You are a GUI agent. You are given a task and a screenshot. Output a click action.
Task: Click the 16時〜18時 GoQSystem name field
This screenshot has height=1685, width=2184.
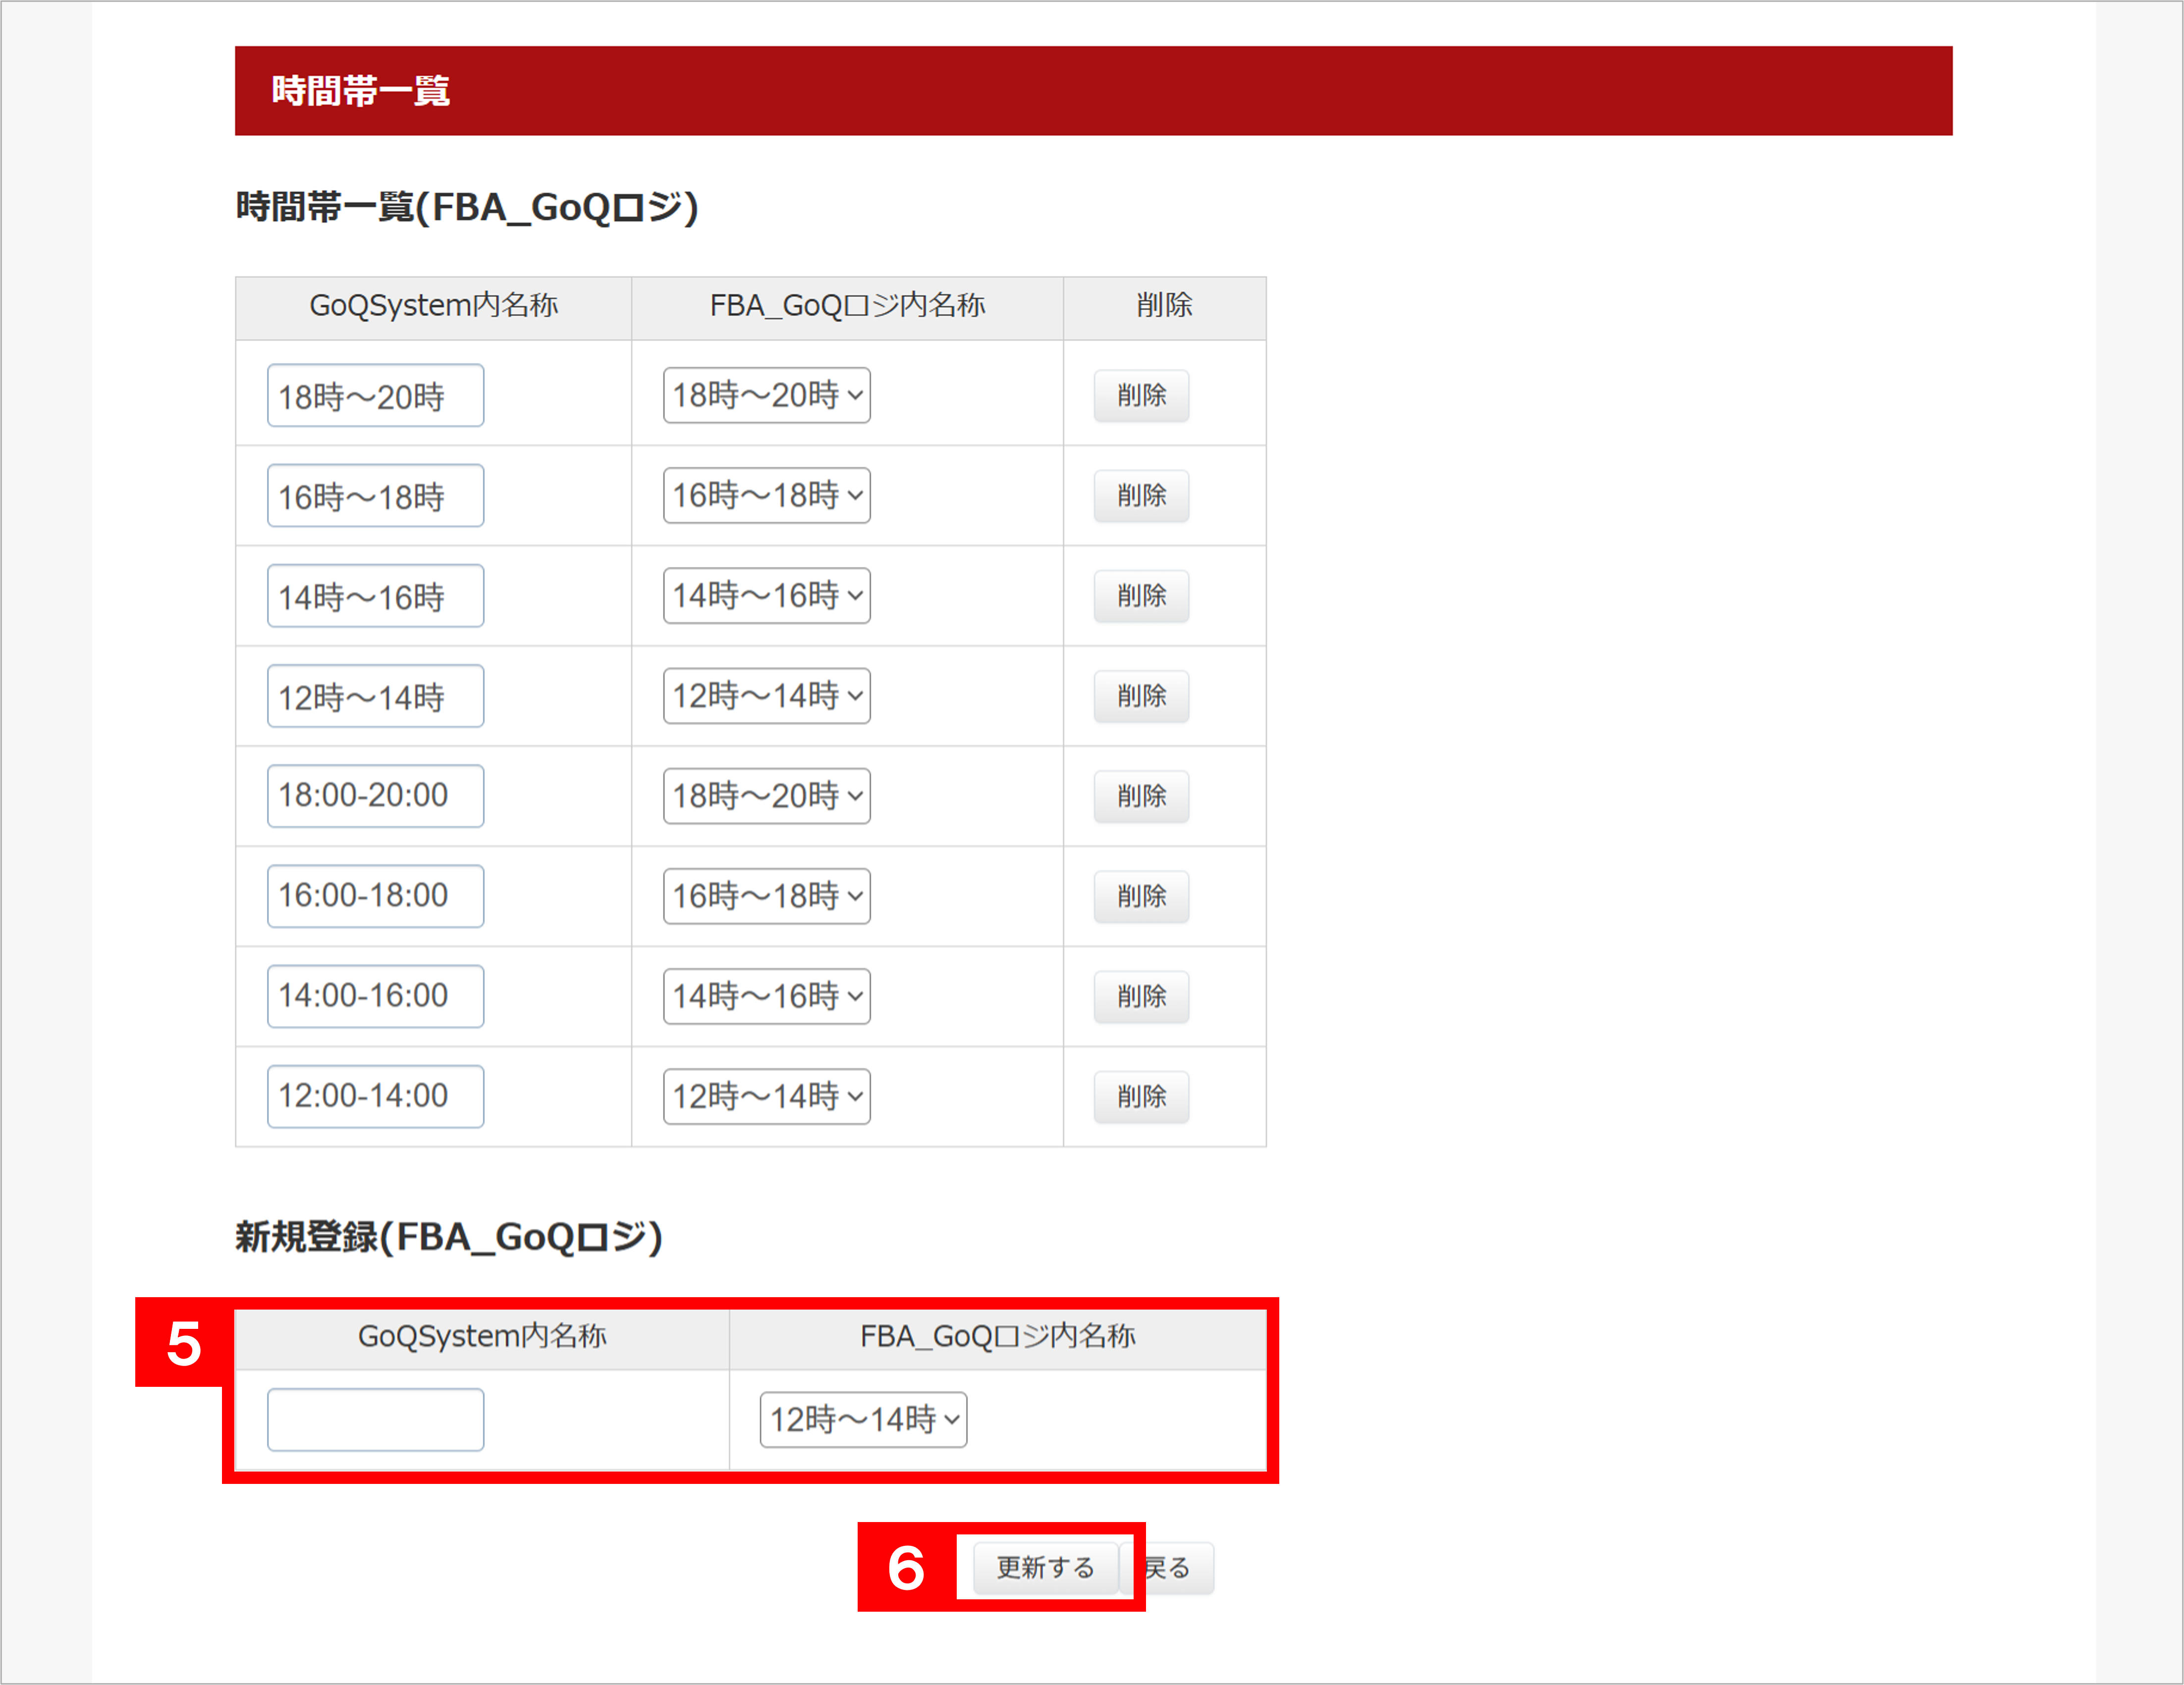pos(375,496)
